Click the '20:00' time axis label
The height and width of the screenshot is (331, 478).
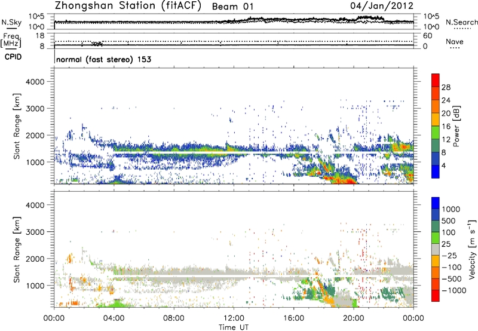pos(353,318)
